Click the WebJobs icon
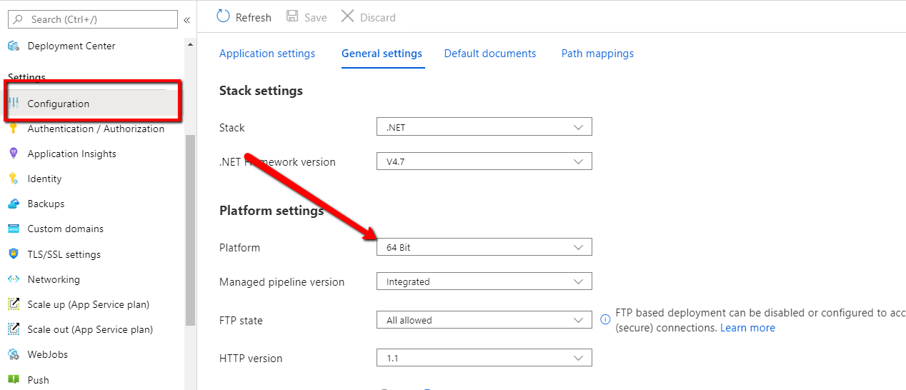906x390 pixels. click(x=13, y=354)
